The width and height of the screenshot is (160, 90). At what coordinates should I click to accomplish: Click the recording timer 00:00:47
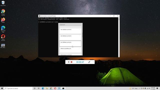pyautogui.click(x=80, y=62)
